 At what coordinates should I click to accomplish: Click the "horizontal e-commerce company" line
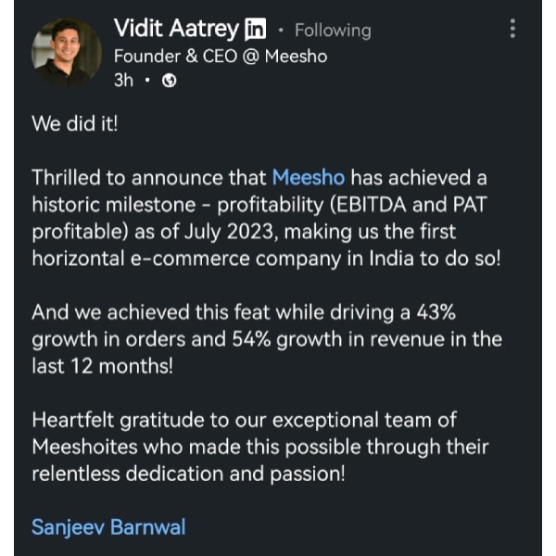pos(176,259)
